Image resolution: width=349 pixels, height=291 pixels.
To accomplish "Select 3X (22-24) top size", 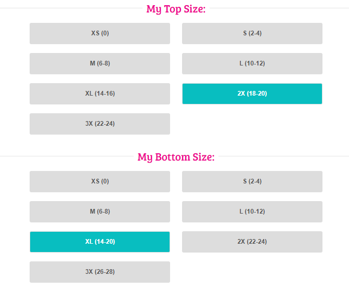I will [100, 124].
